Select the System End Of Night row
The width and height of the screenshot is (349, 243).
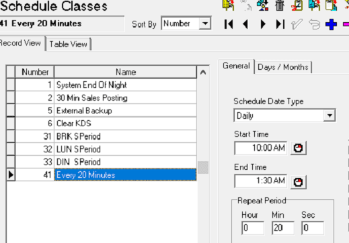point(126,85)
